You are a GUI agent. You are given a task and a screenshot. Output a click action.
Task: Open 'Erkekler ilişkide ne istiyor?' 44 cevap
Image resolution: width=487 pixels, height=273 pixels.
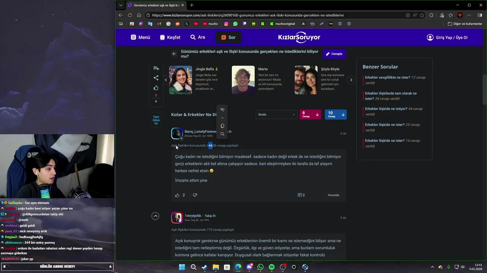[386, 109]
